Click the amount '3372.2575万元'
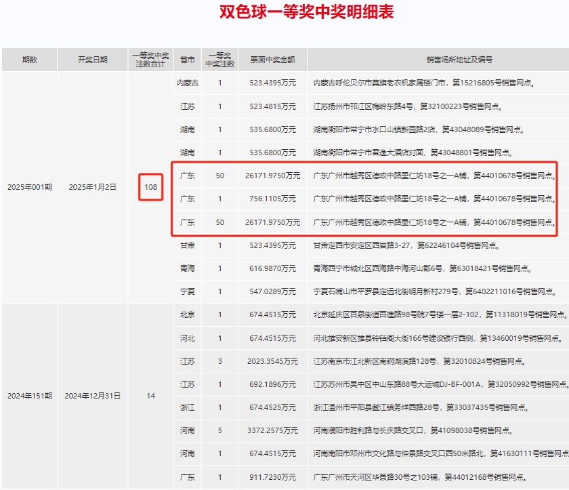Image resolution: width=569 pixels, height=490 pixels. [272, 430]
